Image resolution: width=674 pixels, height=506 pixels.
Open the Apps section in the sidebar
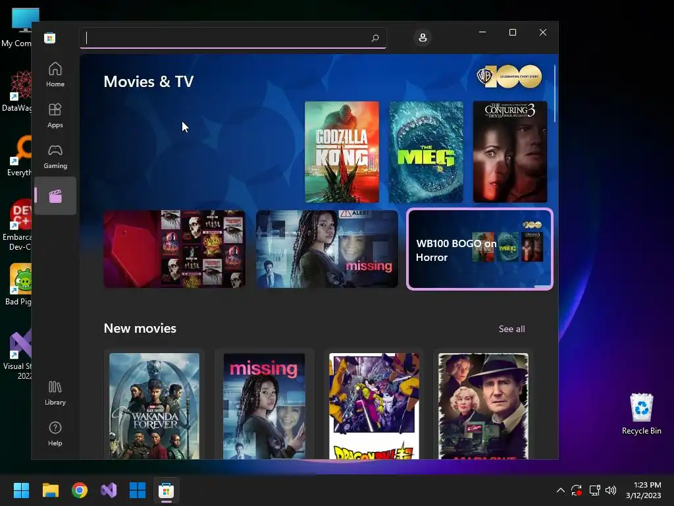coord(55,115)
